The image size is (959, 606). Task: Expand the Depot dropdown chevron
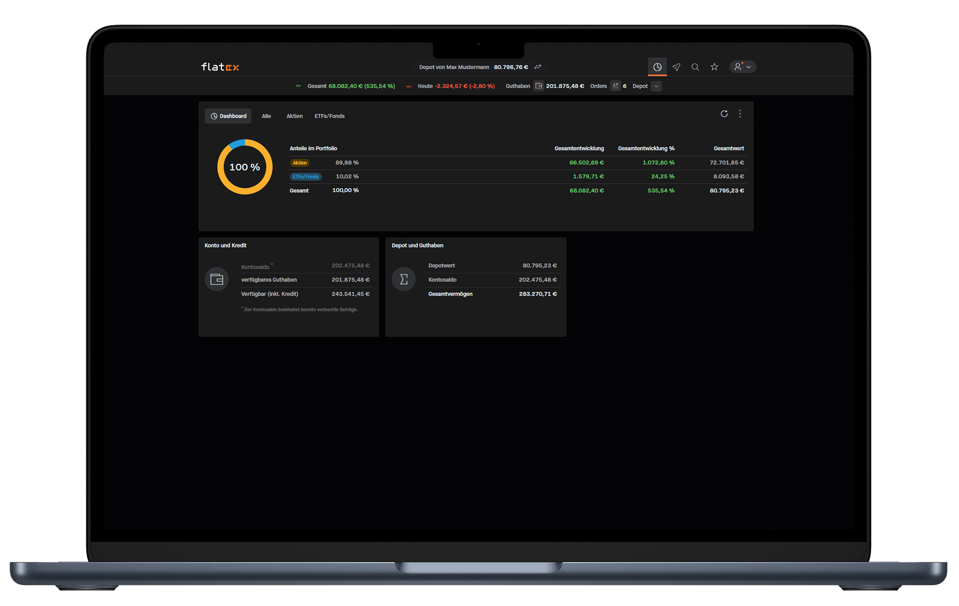[x=656, y=86]
